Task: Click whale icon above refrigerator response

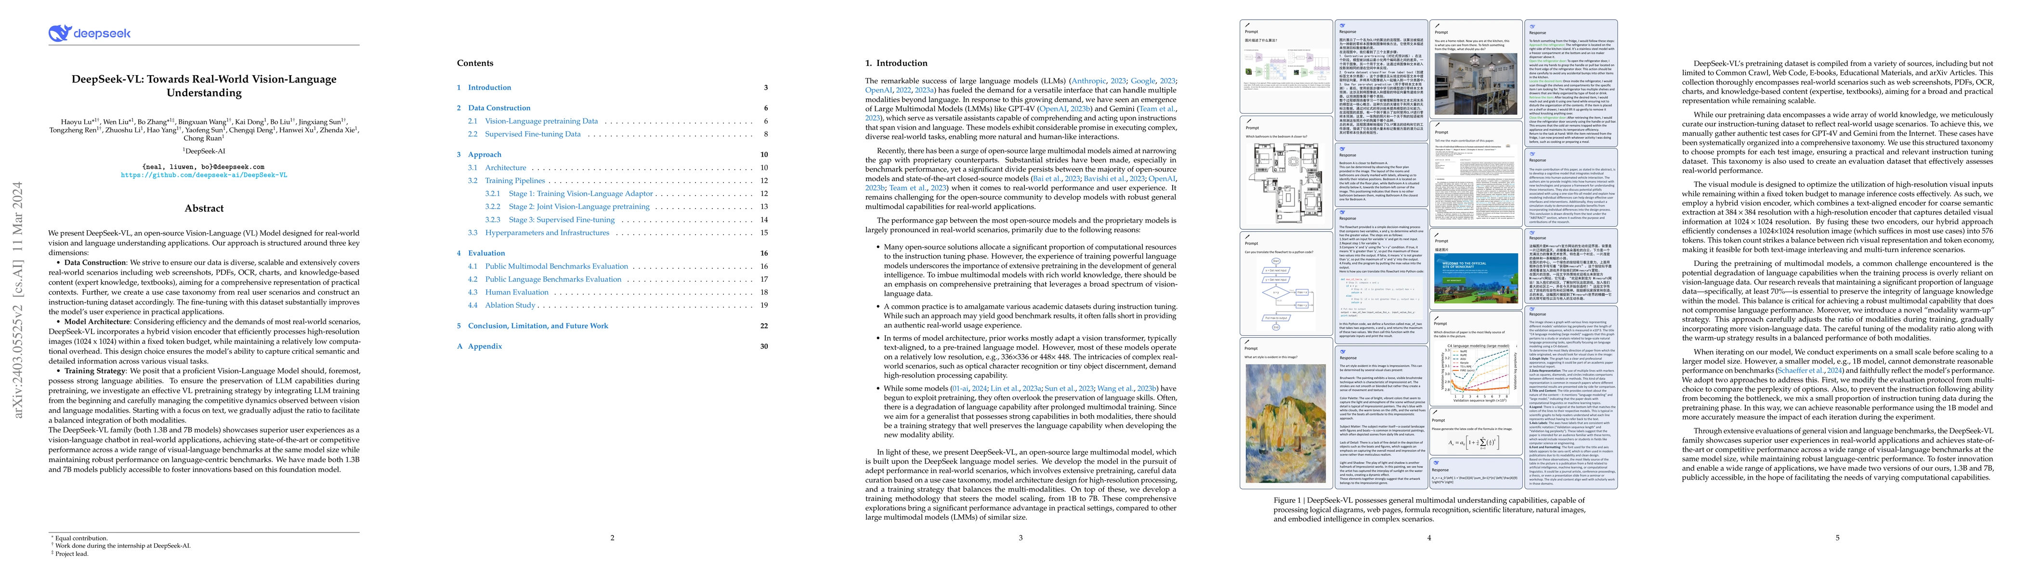Action: [x=1531, y=26]
